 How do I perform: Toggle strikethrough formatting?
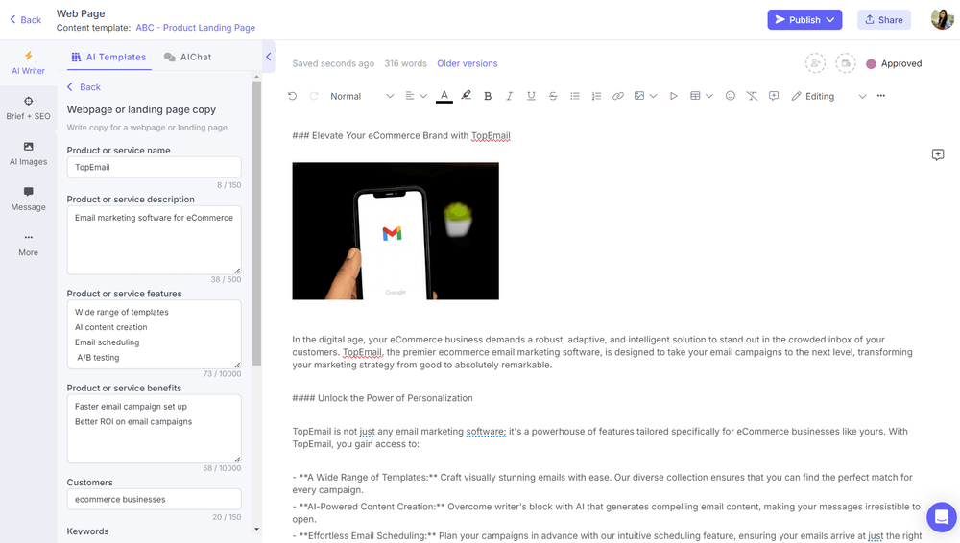(x=553, y=96)
